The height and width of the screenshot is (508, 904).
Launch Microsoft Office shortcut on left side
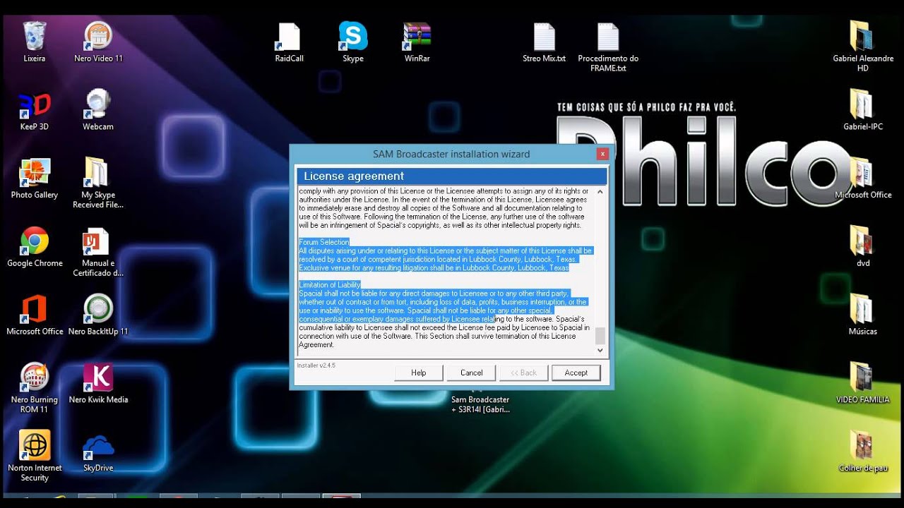(x=34, y=315)
